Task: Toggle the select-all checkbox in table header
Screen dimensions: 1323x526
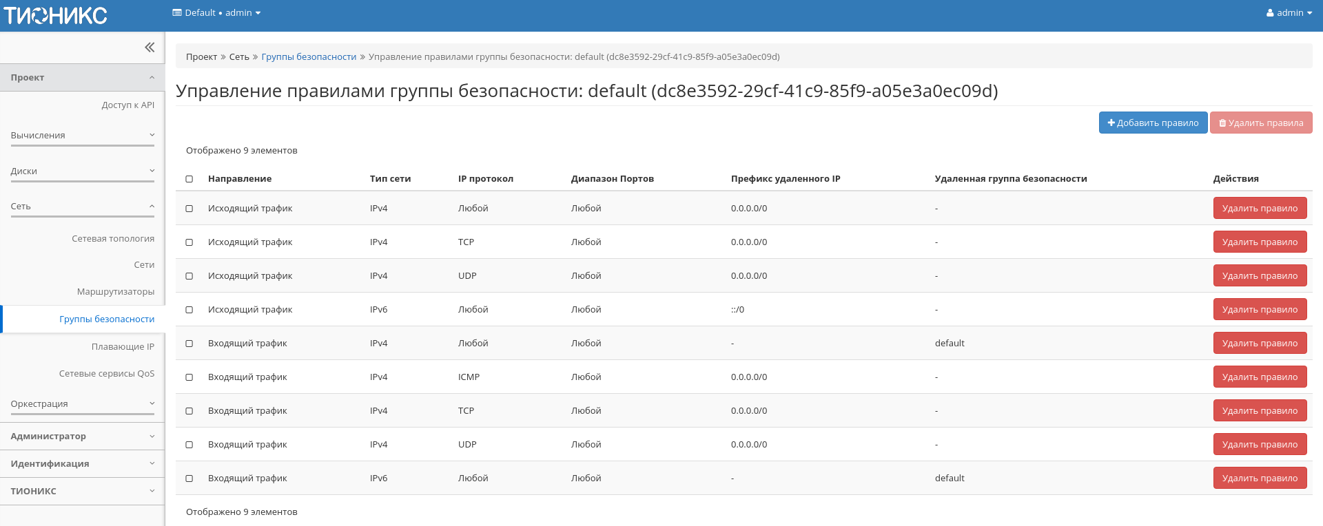Action: click(189, 179)
